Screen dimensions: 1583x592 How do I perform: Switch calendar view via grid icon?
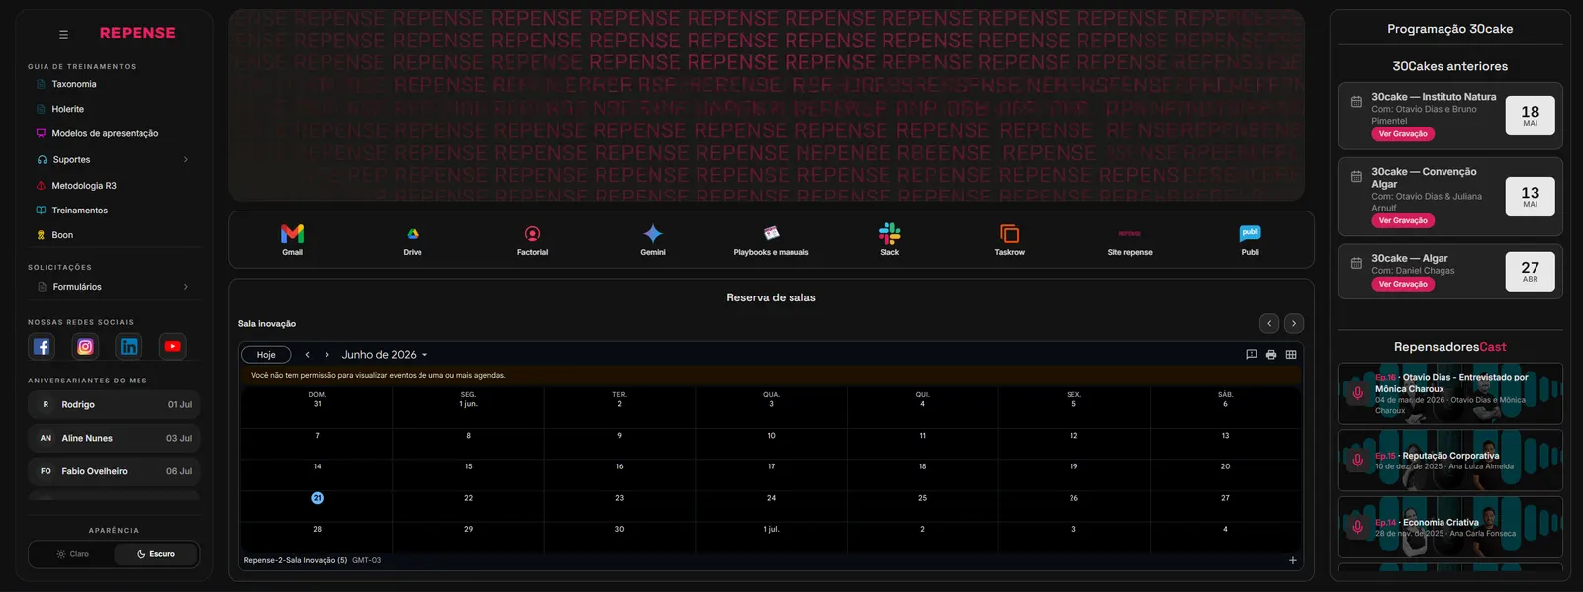pos(1291,354)
